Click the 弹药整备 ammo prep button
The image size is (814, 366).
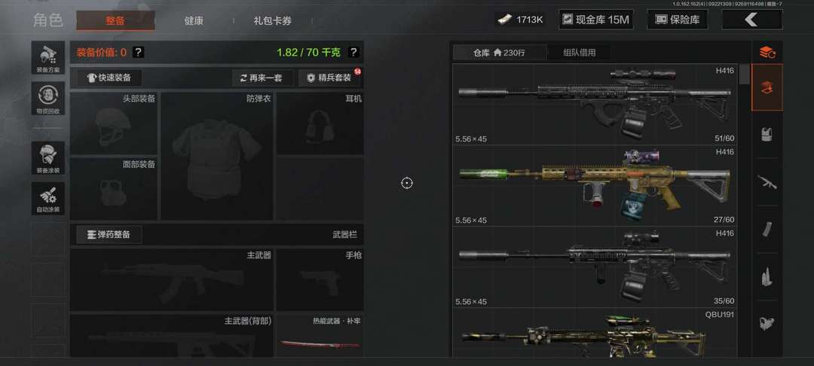pyautogui.click(x=109, y=234)
